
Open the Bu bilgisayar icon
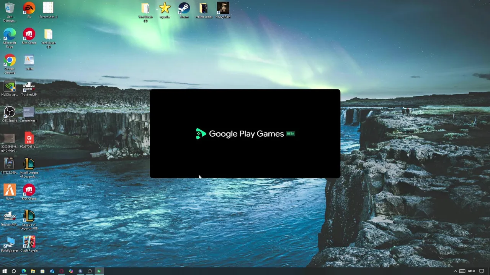click(x=10, y=244)
